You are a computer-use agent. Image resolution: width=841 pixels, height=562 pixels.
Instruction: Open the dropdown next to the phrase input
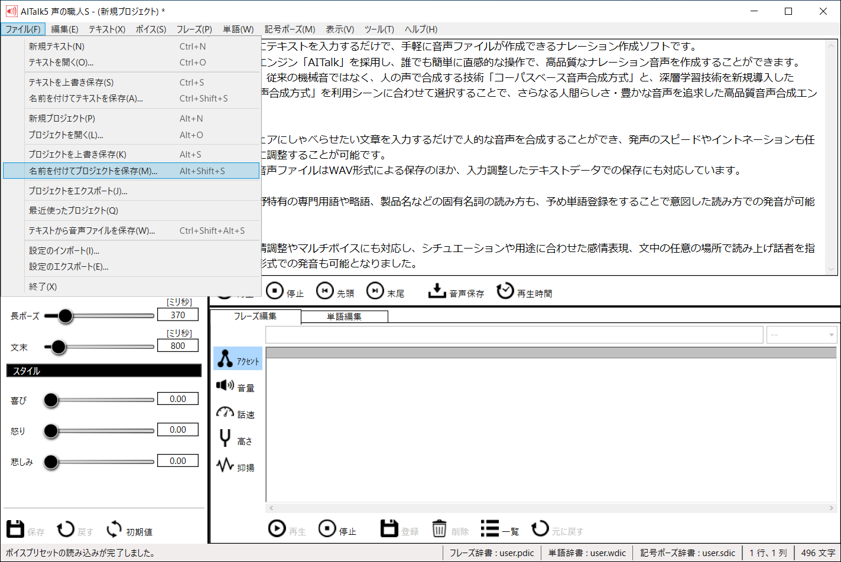pyautogui.click(x=802, y=335)
